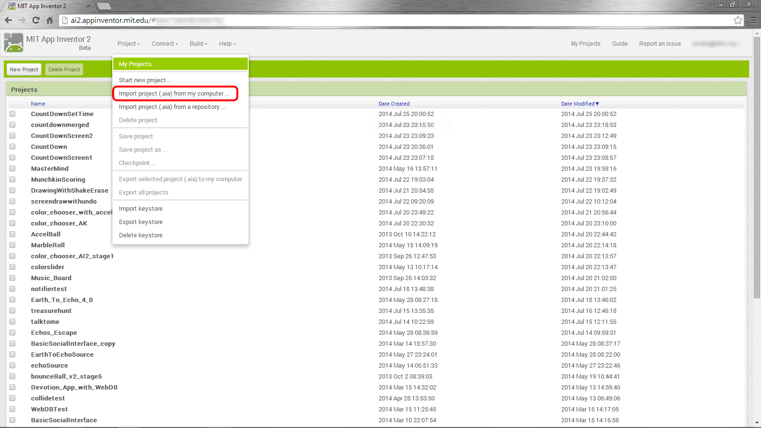Sort projects by Date Created
Screen dimensions: 761x428
pyautogui.click(x=394, y=104)
